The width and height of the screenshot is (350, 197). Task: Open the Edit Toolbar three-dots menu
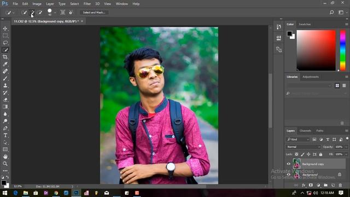click(5, 171)
